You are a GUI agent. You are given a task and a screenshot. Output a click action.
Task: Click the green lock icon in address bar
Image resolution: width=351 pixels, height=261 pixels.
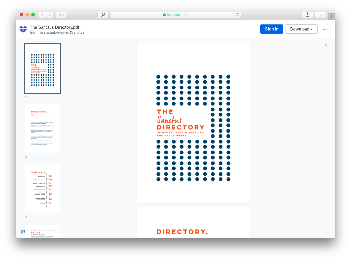(164, 15)
